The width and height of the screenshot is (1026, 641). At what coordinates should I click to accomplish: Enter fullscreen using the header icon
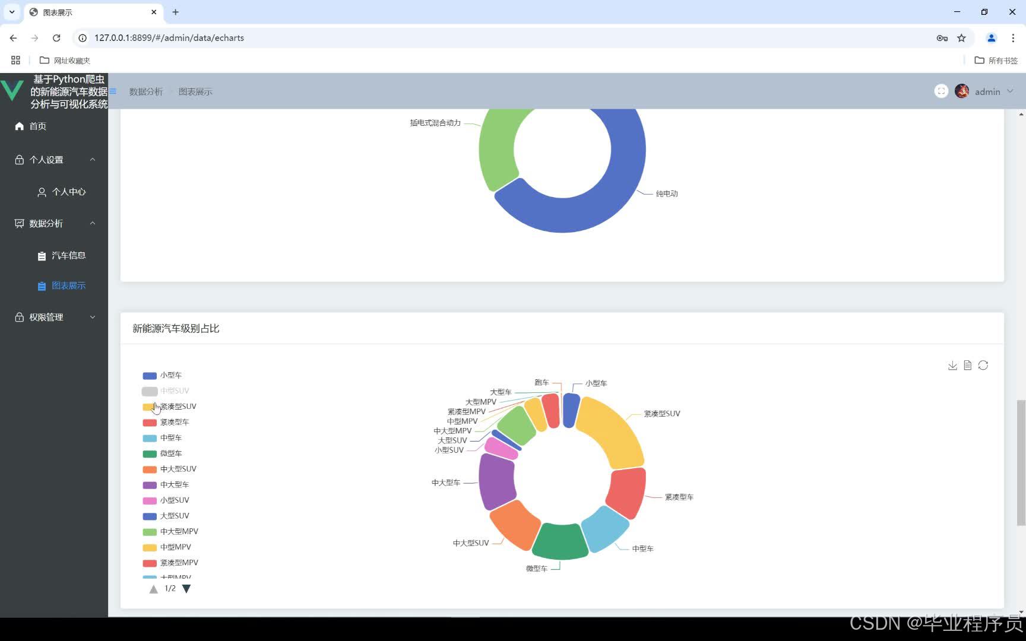[x=941, y=91]
